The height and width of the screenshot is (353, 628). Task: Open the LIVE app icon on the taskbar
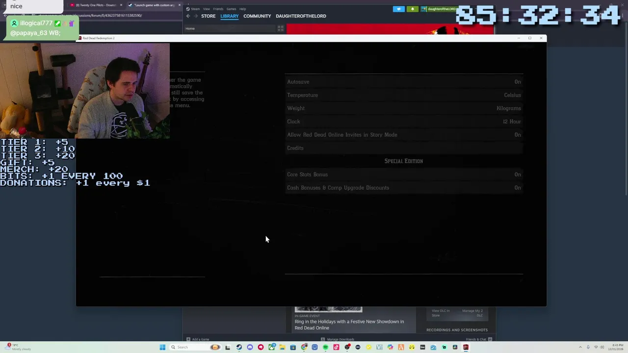(x=422, y=347)
